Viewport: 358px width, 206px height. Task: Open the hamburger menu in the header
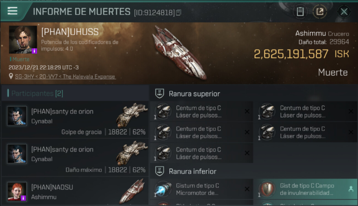coord(12,11)
